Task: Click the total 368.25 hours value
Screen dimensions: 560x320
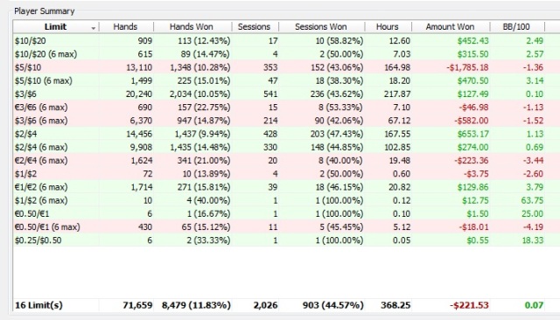Action: (x=395, y=305)
